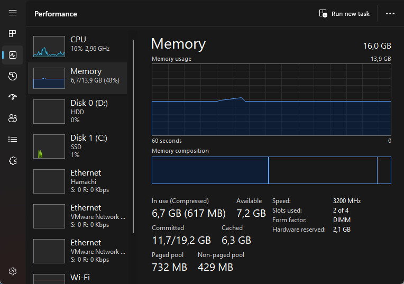Screen dimensions: 404x284
Task: Click the Memory composition bar
Action: click(x=271, y=170)
